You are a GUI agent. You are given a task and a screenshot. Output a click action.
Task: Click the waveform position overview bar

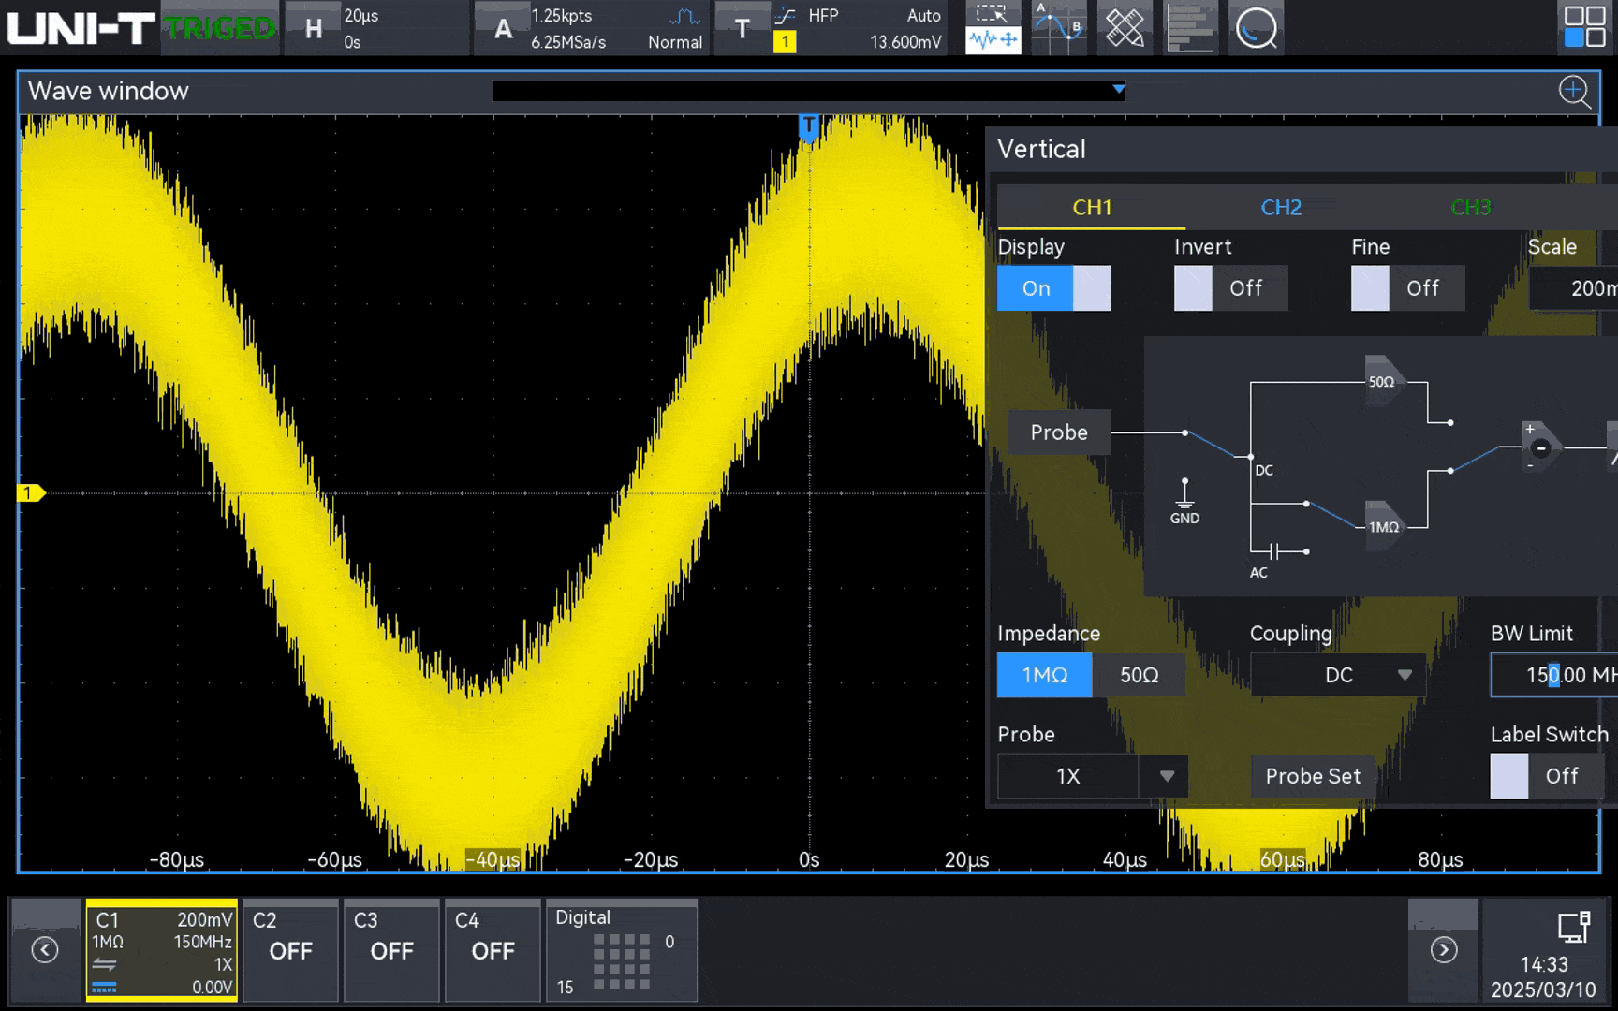pyautogui.click(x=809, y=91)
